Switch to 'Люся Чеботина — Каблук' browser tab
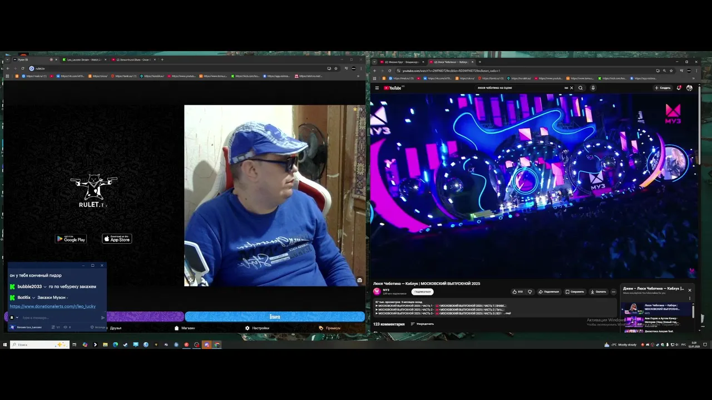The height and width of the screenshot is (400, 712). [x=451, y=62]
